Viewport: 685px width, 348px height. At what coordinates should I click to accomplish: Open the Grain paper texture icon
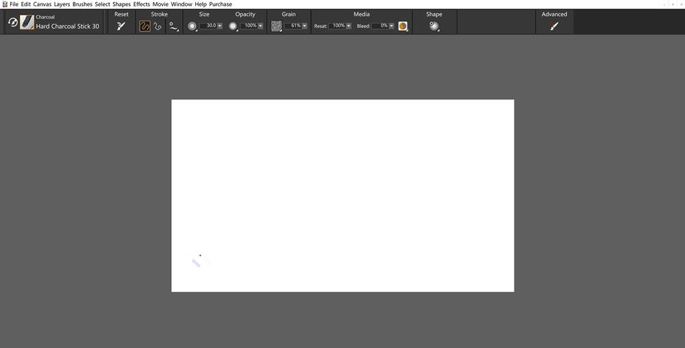276,26
